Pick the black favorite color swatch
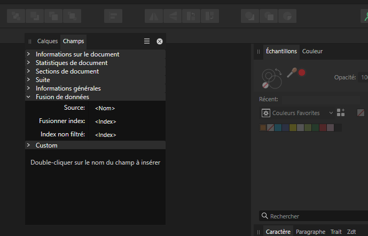Image resolution: width=368 pixels, height=236 pixels. (x=338, y=128)
